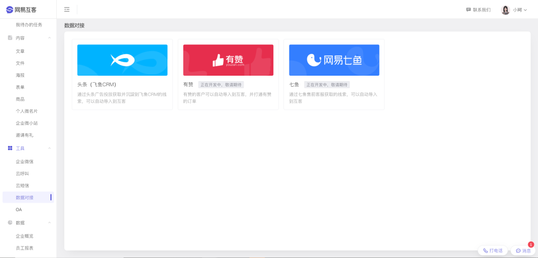The height and width of the screenshot is (258, 538).
Task: Click the red notification badge on 消息
Action: click(x=531, y=245)
